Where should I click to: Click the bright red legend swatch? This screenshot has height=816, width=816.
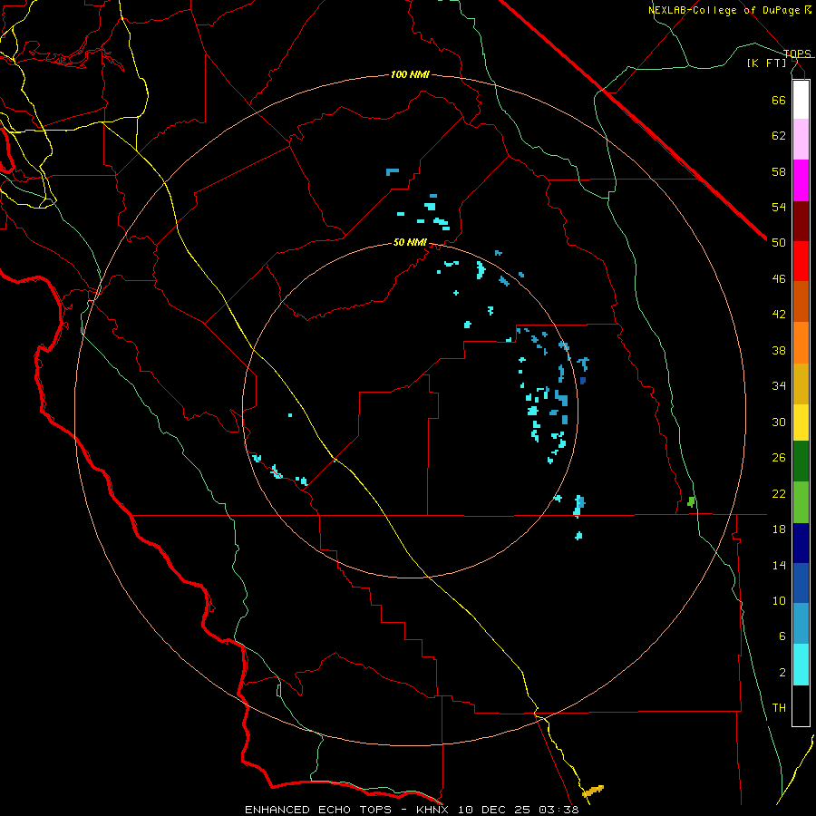tap(801, 261)
